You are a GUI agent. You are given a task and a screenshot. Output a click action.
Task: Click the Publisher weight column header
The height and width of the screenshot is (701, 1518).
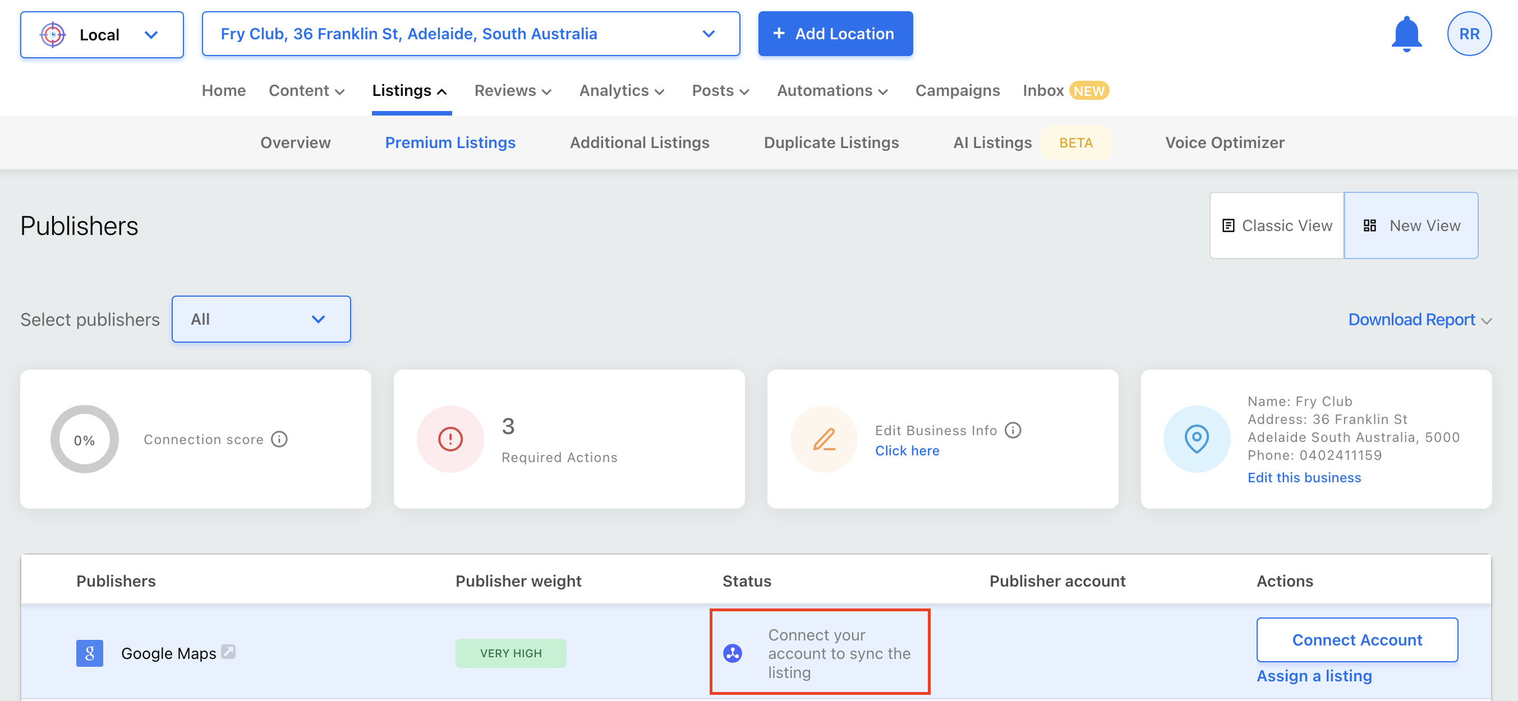coord(518,582)
